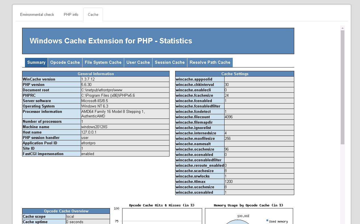The height and width of the screenshot is (224, 360).
Task: Click the Cache uptime value 0 seconds
Action: tap(75, 222)
